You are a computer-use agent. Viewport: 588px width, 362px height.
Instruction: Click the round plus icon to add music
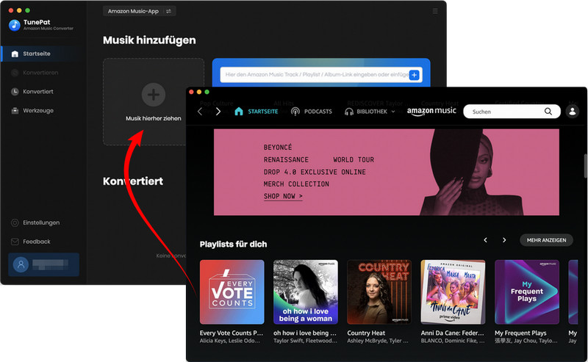[x=154, y=95]
